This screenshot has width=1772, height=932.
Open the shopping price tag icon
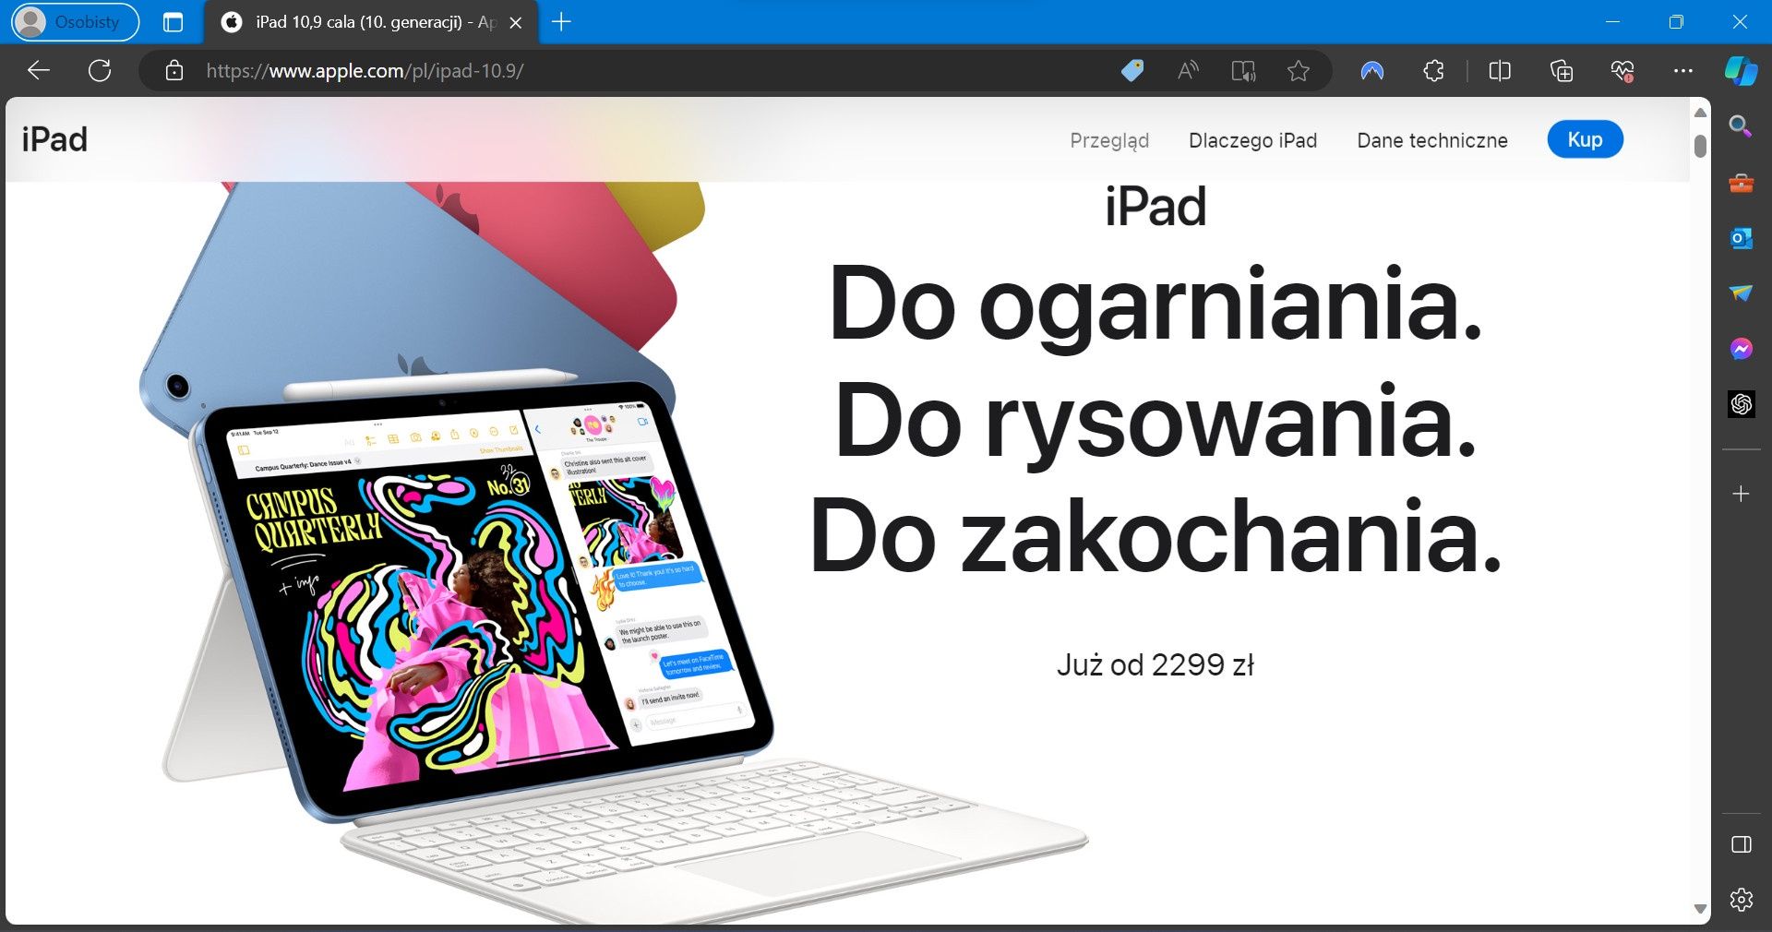point(1132,70)
